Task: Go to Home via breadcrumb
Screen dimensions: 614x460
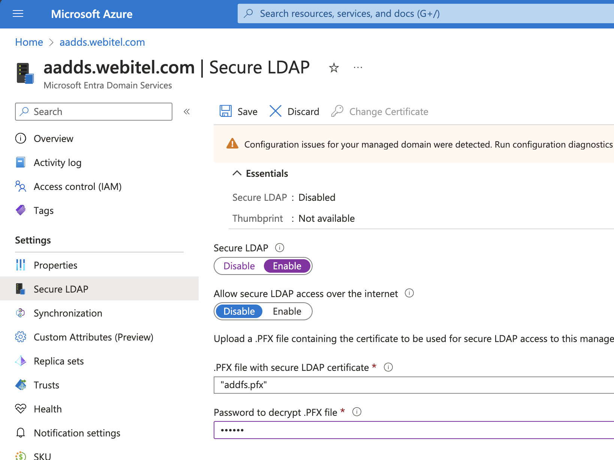Action: [29, 42]
